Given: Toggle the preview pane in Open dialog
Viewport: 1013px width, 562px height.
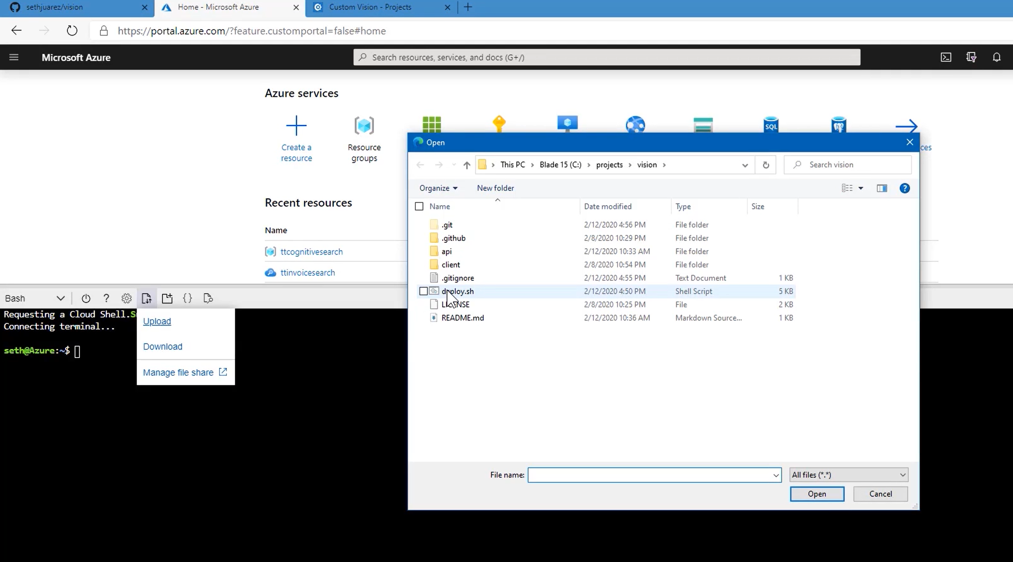Looking at the screenshot, I should [882, 188].
